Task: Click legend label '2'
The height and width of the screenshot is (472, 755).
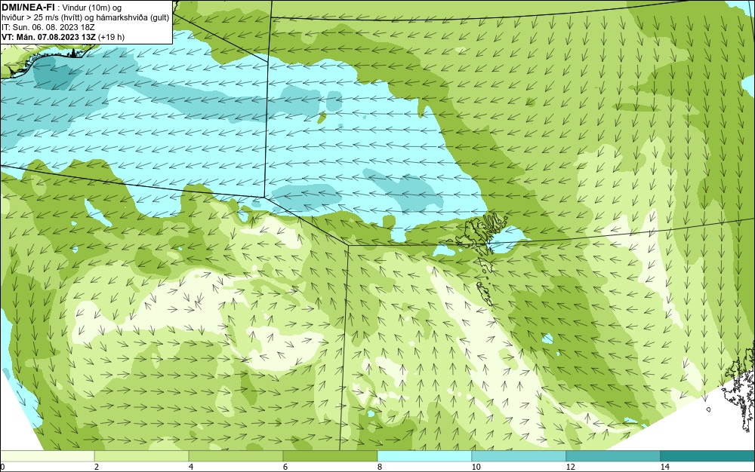Action: [x=97, y=467]
